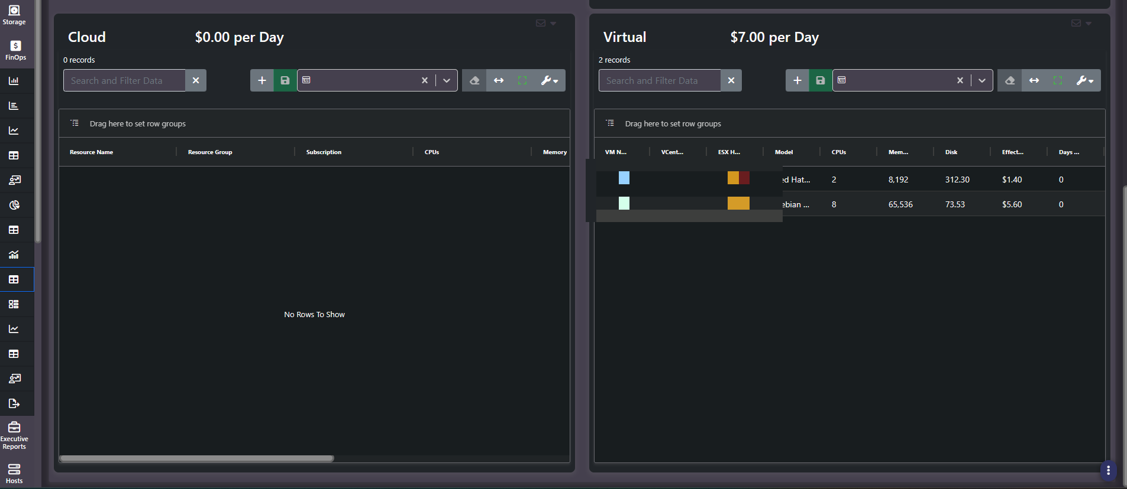Sort Cloud grid by CPUs column
The height and width of the screenshot is (489, 1127).
pos(432,152)
